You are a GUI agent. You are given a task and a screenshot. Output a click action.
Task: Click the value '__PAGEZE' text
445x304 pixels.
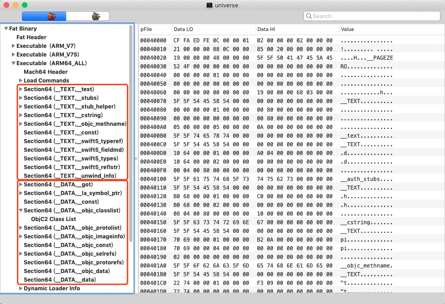pyautogui.click(x=380, y=58)
